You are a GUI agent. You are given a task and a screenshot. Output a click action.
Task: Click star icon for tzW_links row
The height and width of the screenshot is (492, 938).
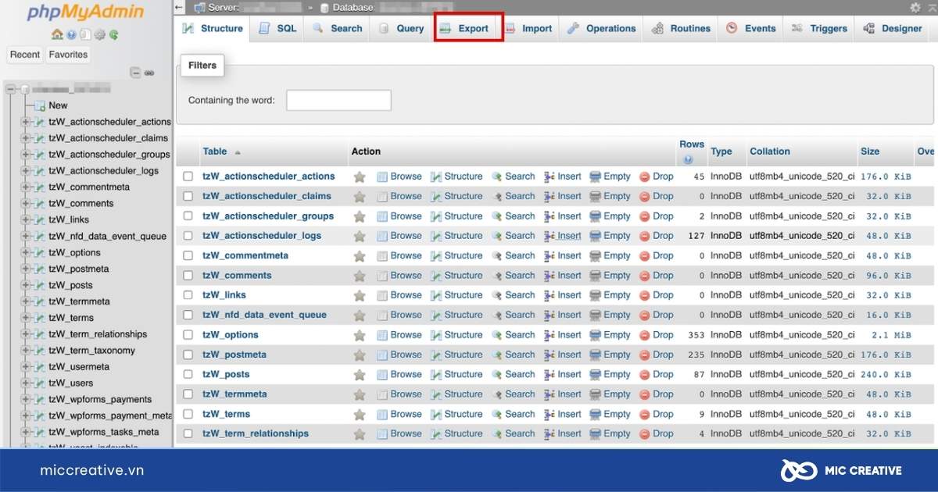(360, 295)
